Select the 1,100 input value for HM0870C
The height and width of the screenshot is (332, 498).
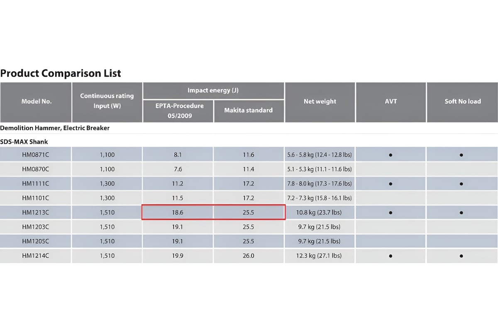(107, 169)
